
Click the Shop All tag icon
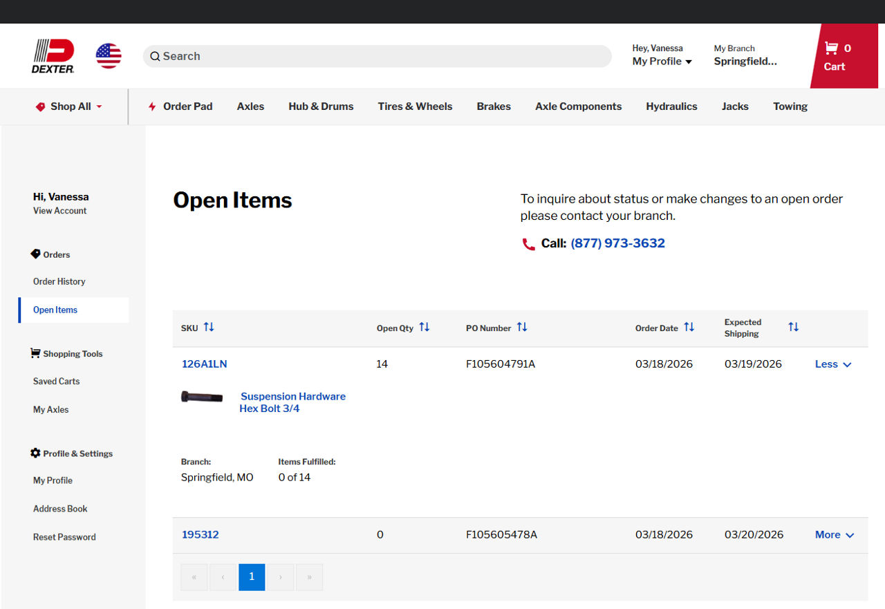pyautogui.click(x=40, y=106)
